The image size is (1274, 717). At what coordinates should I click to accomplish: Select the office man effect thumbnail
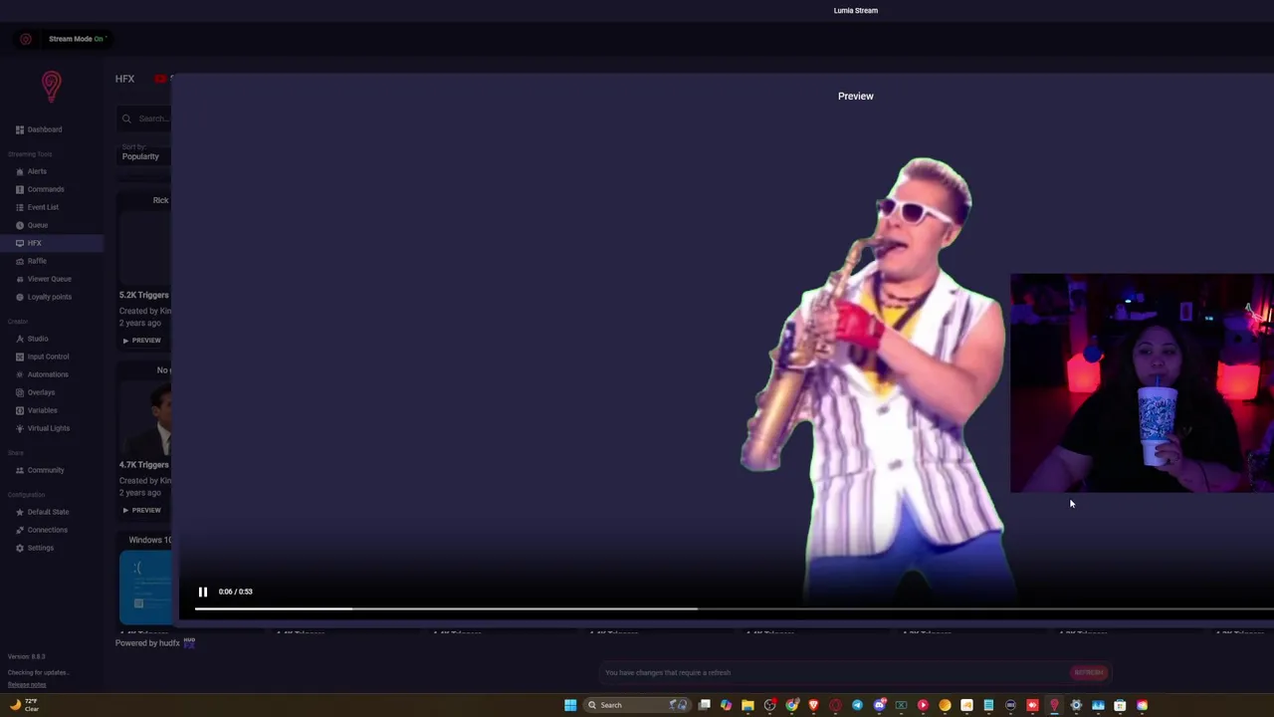145,418
